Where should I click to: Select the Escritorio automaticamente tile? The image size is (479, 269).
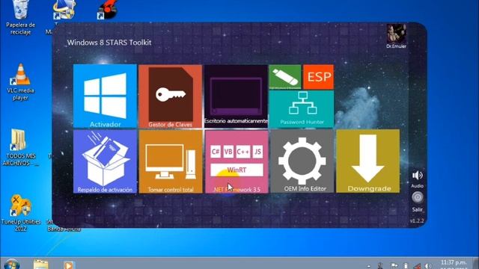(236, 96)
